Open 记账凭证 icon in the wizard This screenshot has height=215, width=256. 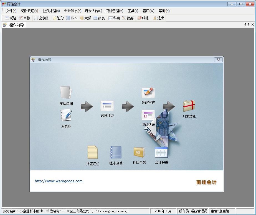coord(107,106)
